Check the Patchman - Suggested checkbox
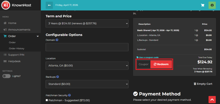220x104 pixels. click(x=47, y=100)
